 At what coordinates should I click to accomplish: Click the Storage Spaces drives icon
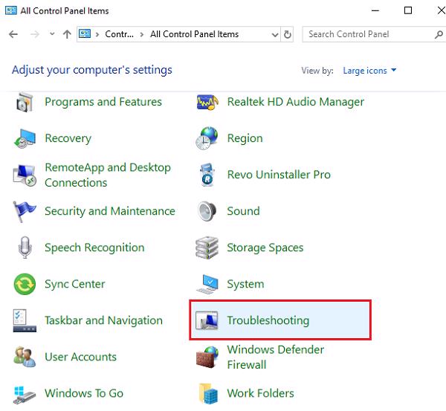[207, 247]
